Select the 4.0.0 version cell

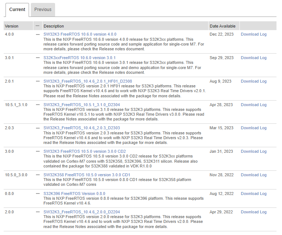(9, 35)
